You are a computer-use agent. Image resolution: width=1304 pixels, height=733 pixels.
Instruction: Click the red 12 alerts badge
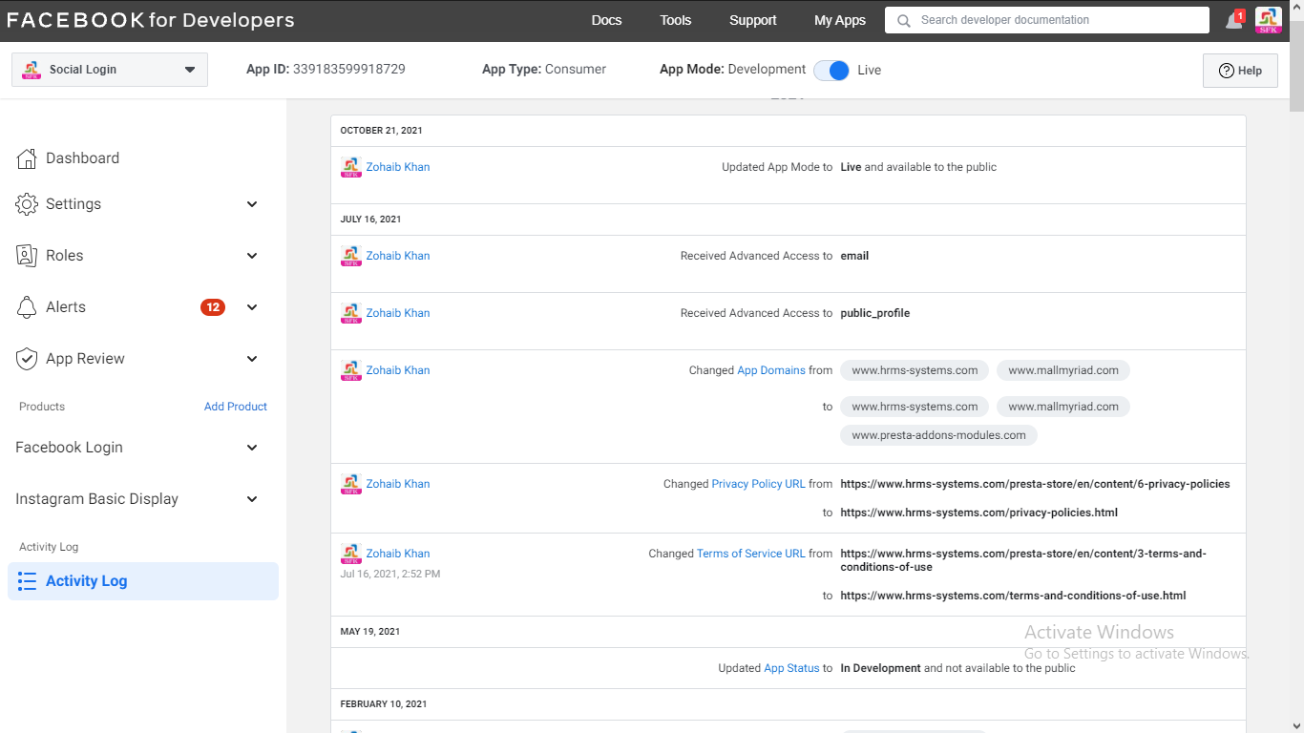(x=213, y=307)
